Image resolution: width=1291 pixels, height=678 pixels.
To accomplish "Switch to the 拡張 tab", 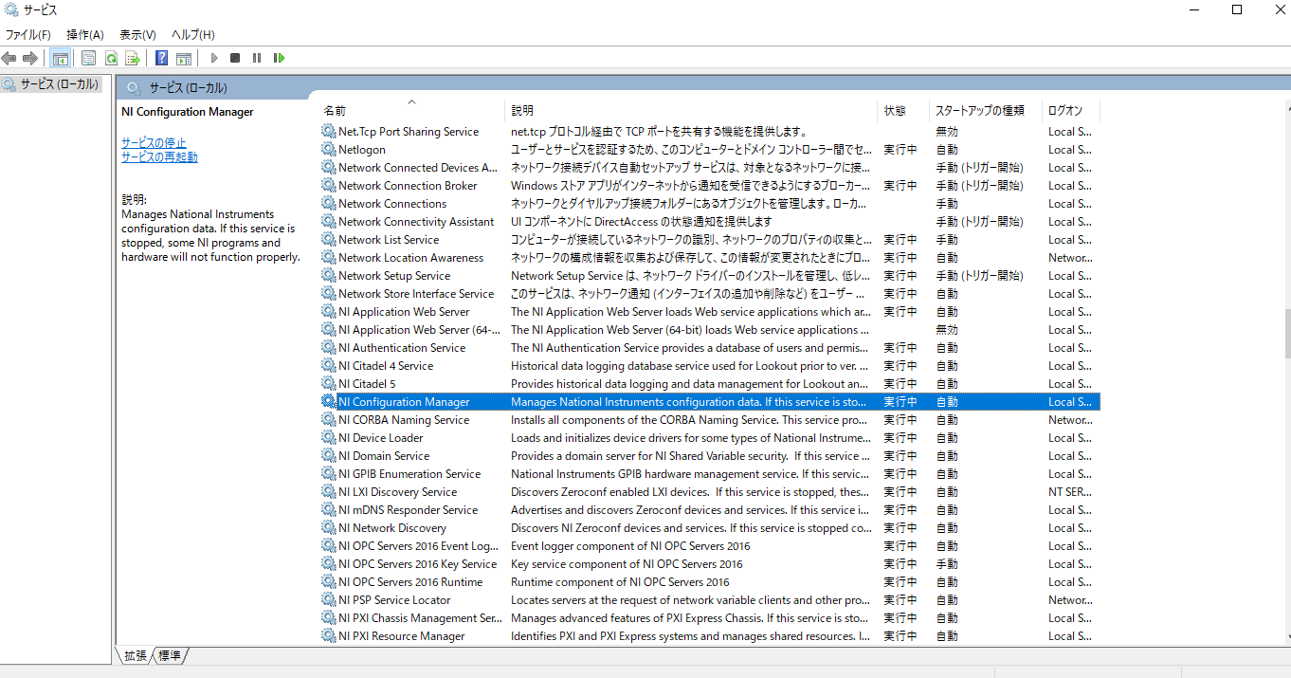I will (x=136, y=655).
